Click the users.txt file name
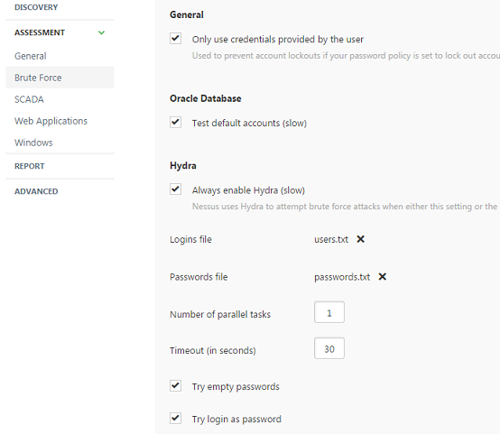 point(331,239)
